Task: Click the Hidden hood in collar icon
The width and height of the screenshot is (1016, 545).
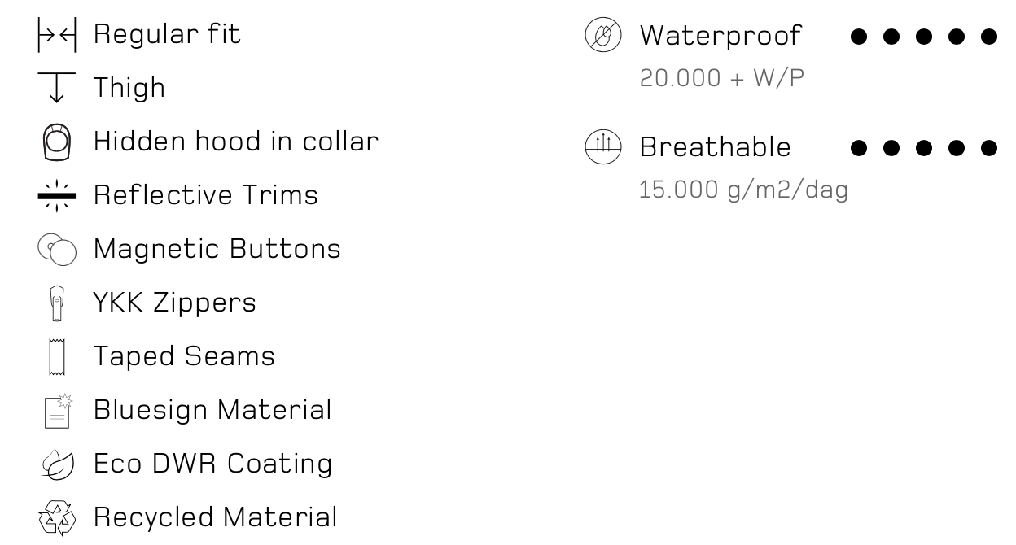Action: [x=57, y=143]
